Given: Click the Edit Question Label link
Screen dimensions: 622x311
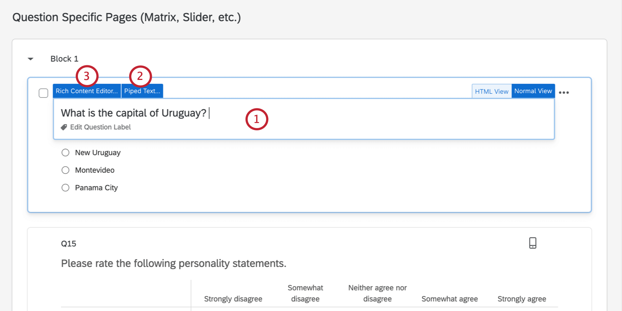Looking at the screenshot, I should pos(100,127).
